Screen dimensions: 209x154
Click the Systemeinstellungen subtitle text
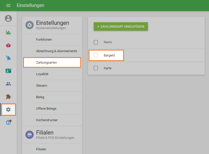(51, 28)
